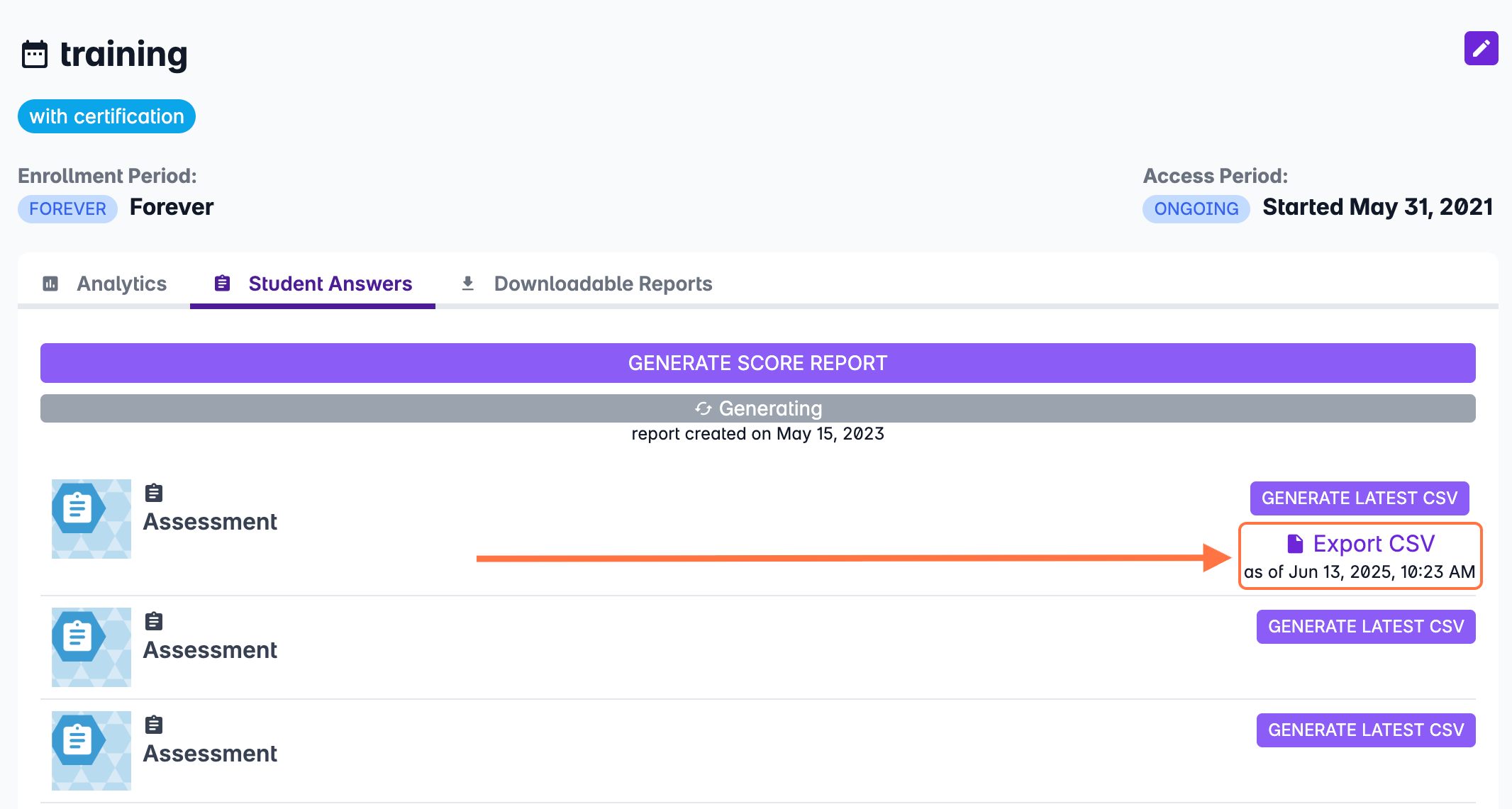Screen dimensions: 1512x809
Task: Click the grey Generating progress bar
Action: click(x=757, y=408)
